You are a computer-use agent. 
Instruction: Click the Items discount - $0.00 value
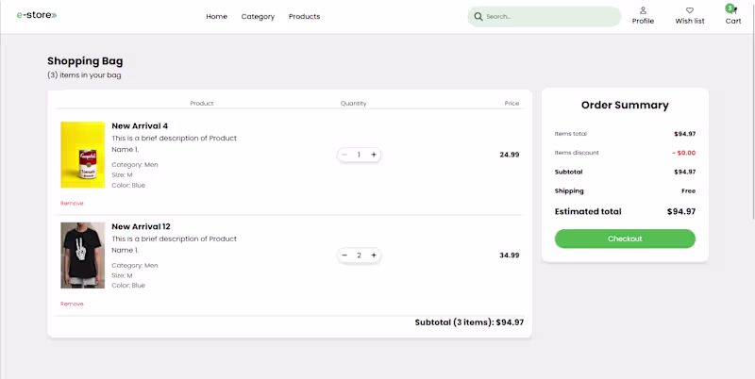(x=683, y=153)
